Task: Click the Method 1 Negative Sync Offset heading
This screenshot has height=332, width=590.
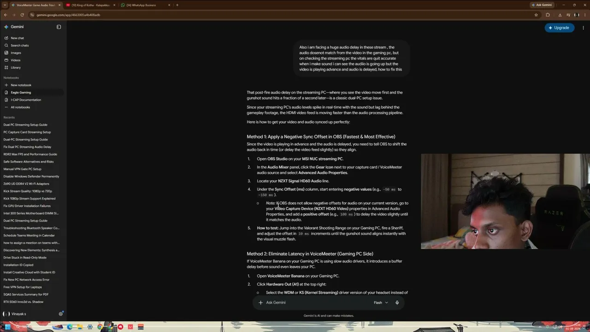Action: [x=321, y=136]
